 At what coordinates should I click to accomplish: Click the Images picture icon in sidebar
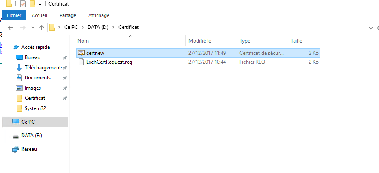pos(19,88)
